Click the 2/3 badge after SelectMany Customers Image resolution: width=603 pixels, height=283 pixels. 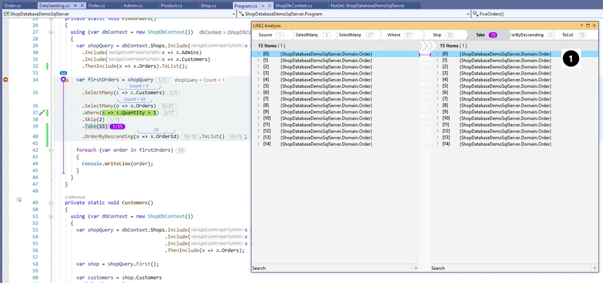click(x=174, y=93)
